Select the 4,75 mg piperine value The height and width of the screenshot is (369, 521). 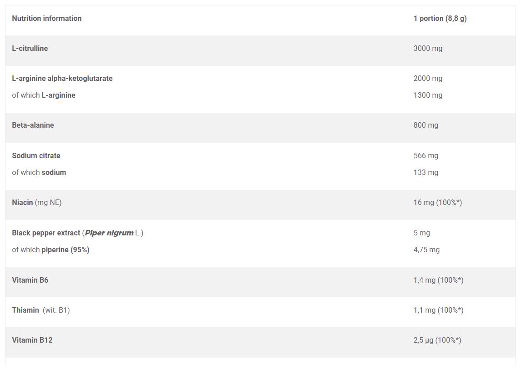click(x=426, y=250)
